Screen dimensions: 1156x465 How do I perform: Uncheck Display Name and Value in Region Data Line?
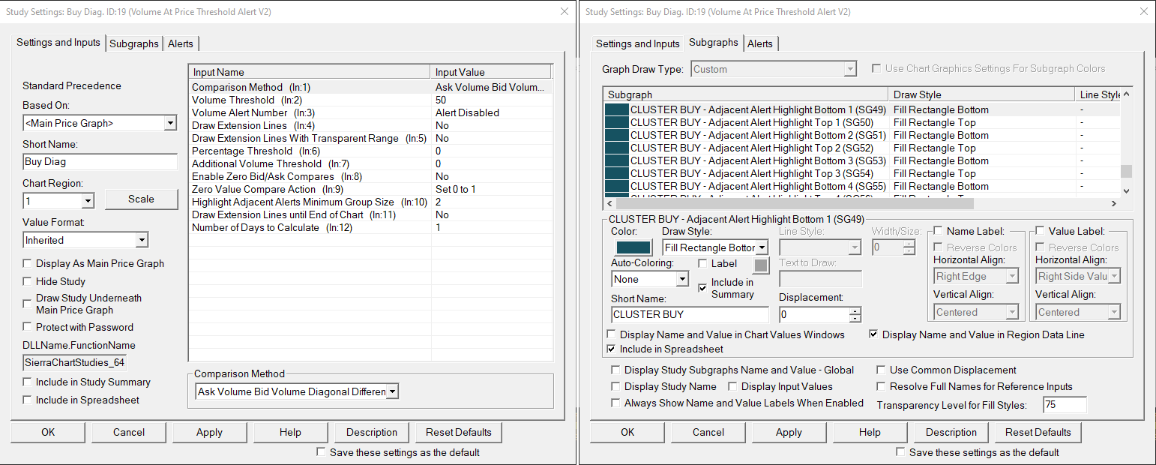click(x=874, y=334)
